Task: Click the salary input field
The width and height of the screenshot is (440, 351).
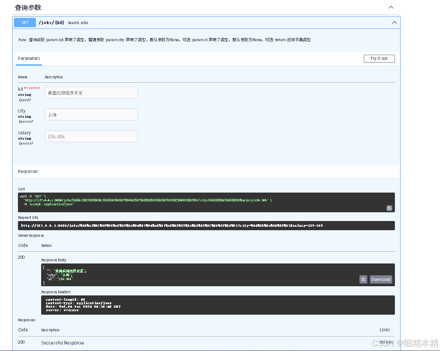Action: tap(91, 137)
